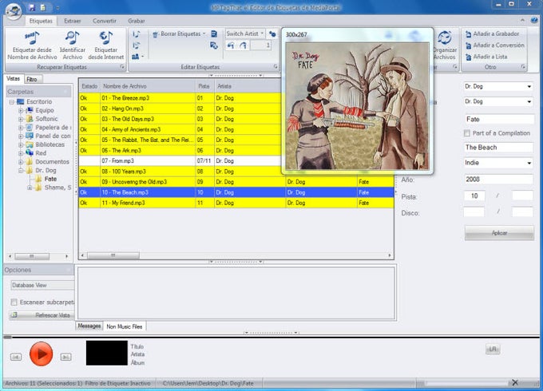Open Borrar Etiquetas dropdown

179,34
